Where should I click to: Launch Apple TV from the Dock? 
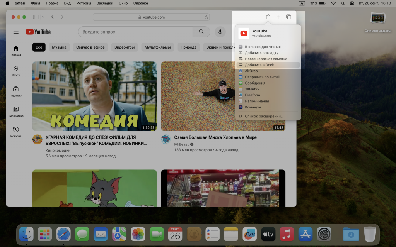click(268, 234)
